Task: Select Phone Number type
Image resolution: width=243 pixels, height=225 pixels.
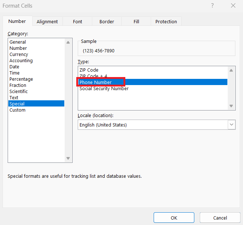Action: point(153,82)
